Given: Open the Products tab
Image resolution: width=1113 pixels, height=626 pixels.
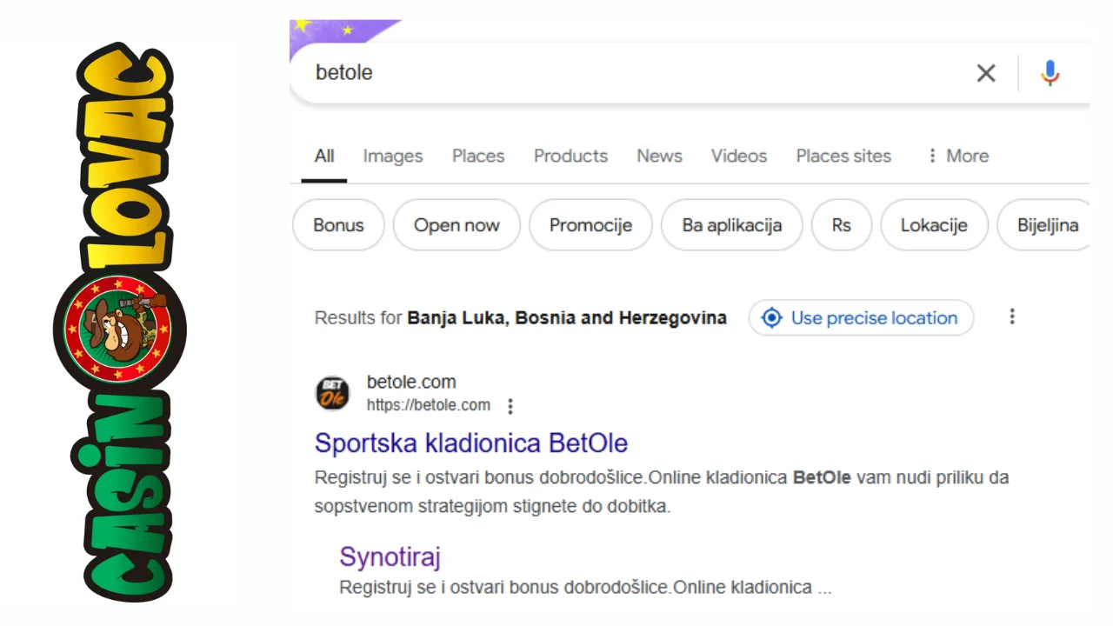Looking at the screenshot, I should (x=570, y=156).
